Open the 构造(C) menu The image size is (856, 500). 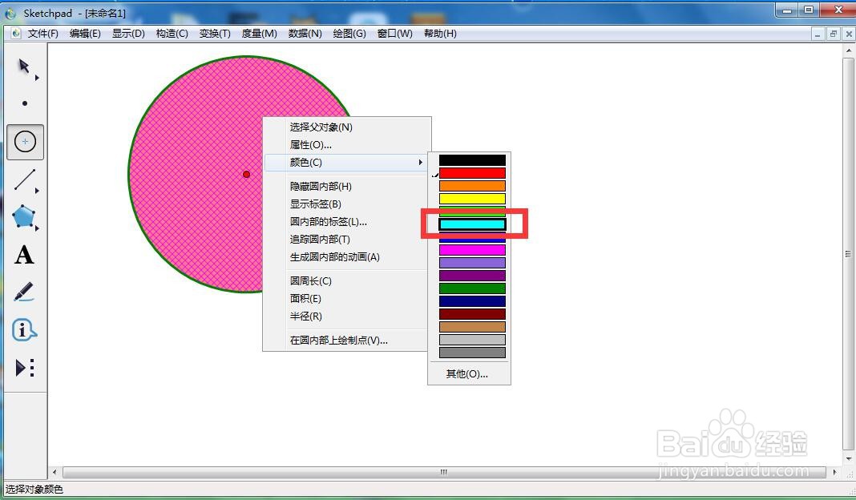click(172, 34)
